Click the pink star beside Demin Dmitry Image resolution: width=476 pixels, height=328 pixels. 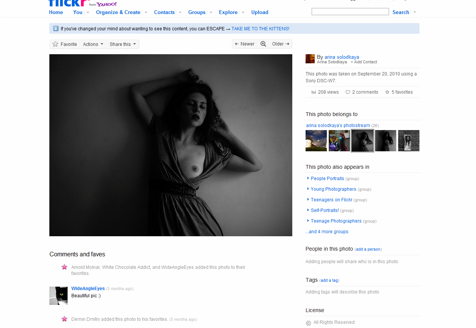65,319
